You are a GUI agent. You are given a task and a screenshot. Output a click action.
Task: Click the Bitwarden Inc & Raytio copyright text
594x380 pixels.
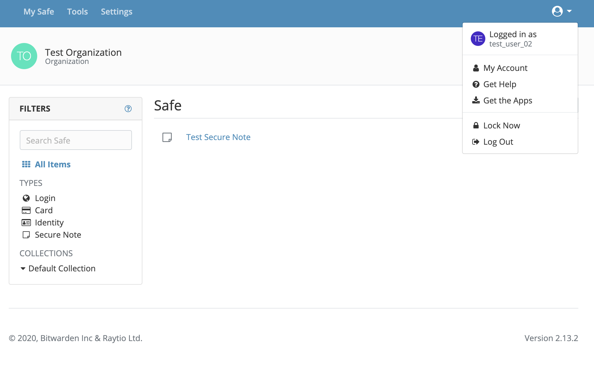(76, 338)
